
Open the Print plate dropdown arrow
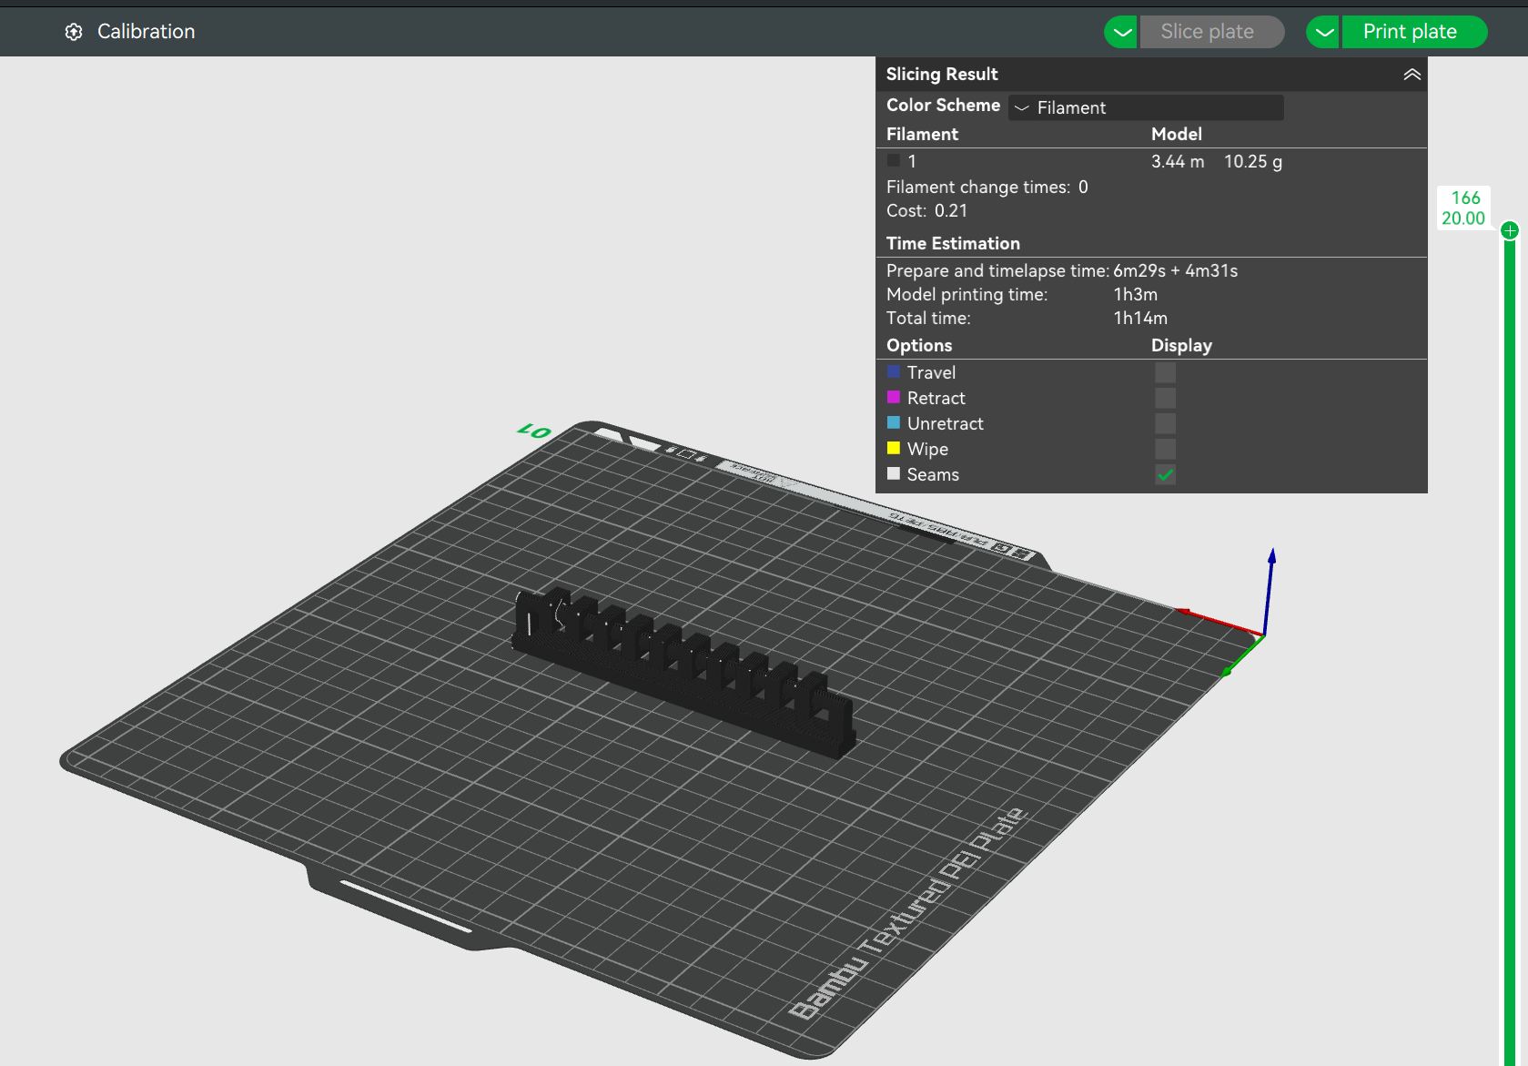pyautogui.click(x=1323, y=32)
